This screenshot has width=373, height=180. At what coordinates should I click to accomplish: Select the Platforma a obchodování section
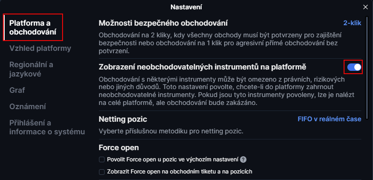[33, 28]
